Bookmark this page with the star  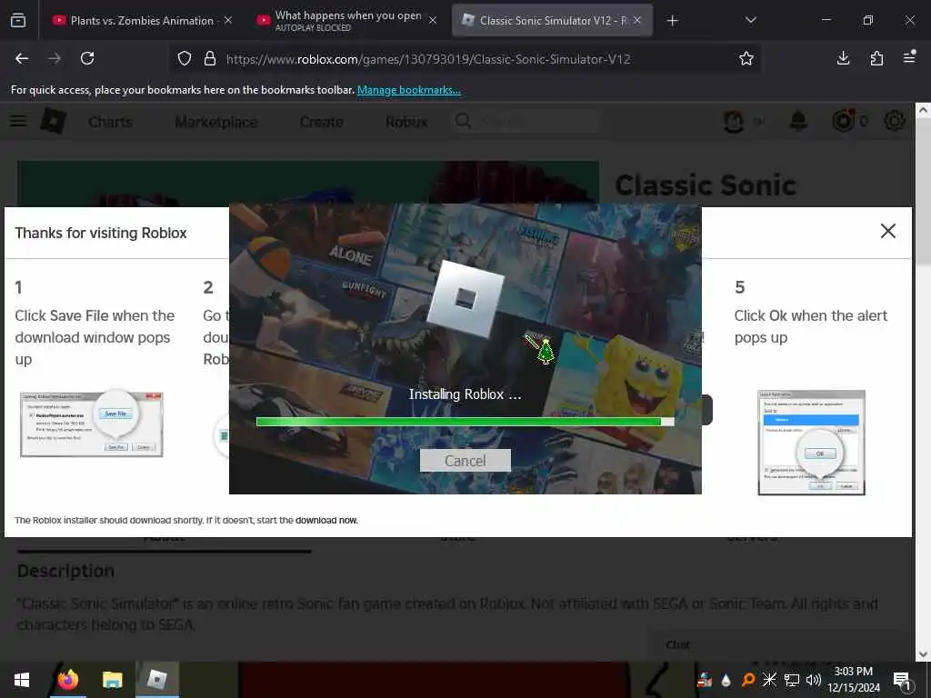point(746,58)
